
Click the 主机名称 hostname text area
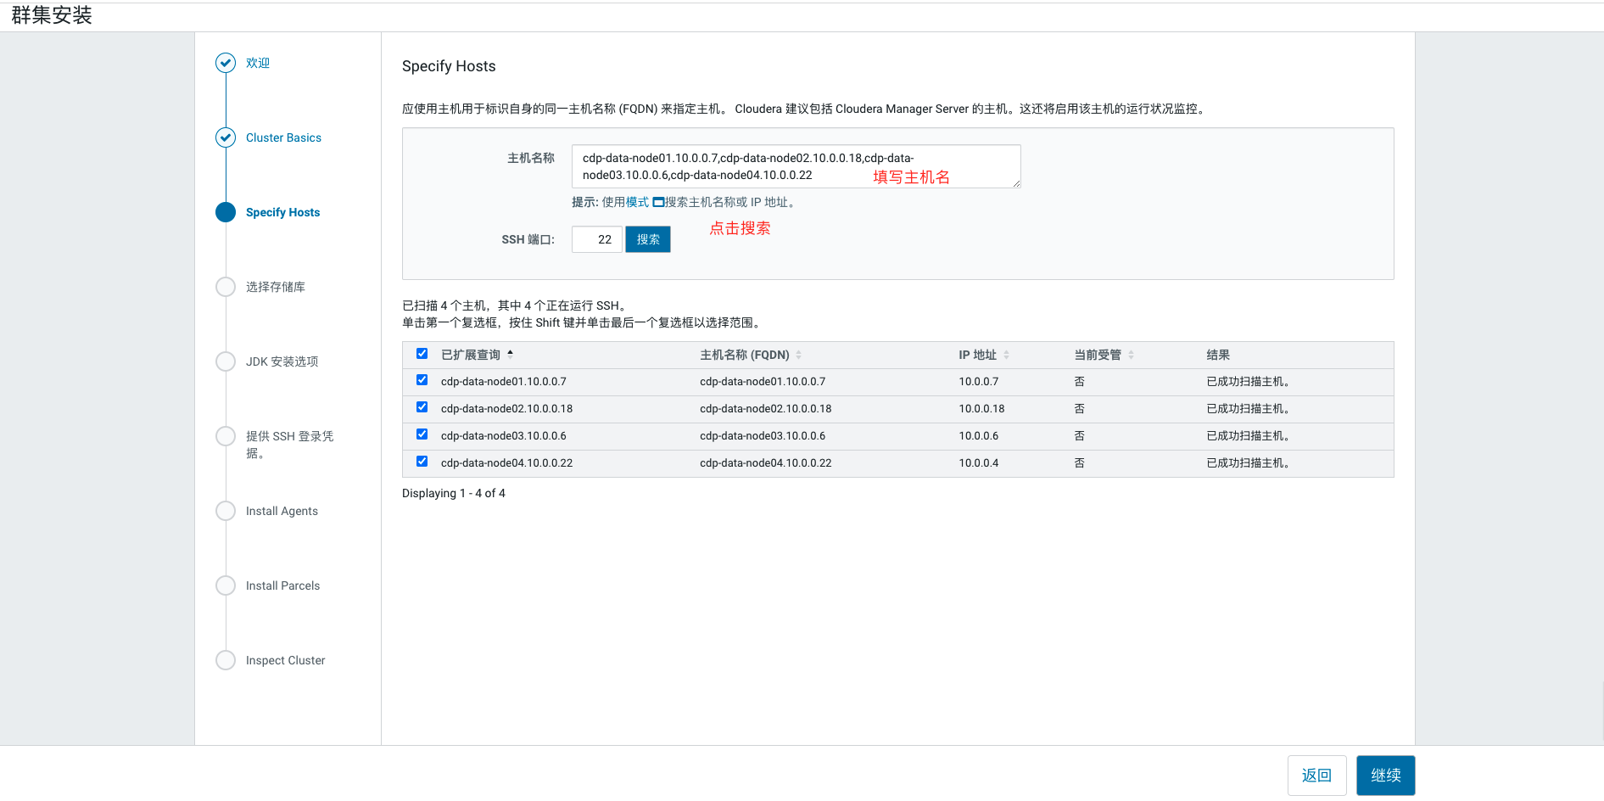[795, 166]
